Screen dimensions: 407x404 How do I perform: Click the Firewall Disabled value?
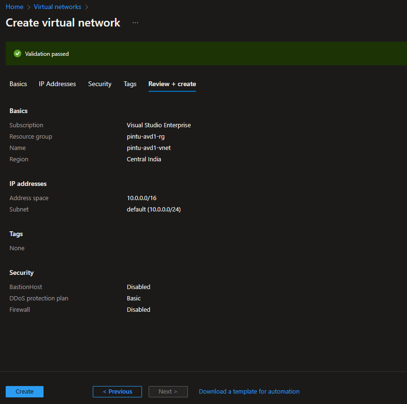coord(138,309)
